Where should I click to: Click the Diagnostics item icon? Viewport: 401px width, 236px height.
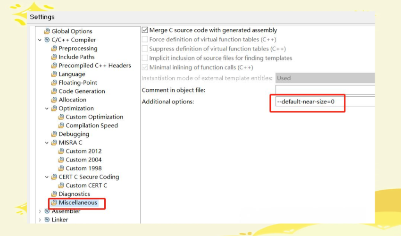(54, 194)
